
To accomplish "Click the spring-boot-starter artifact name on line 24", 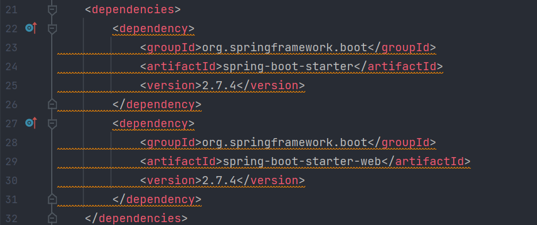I will [x=289, y=66].
